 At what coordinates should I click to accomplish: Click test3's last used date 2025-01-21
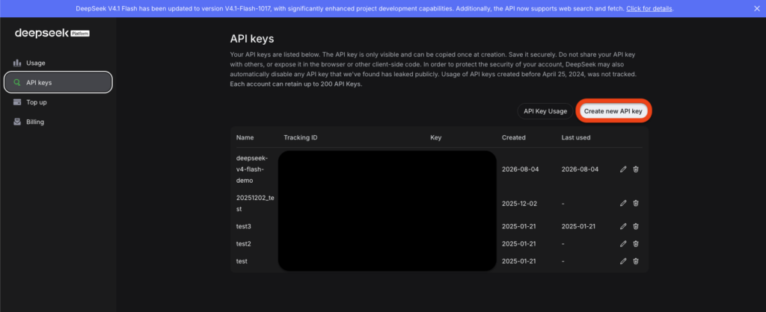(x=579, y=226)
